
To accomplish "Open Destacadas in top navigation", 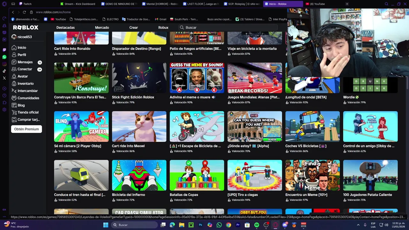I will (66, 27).
